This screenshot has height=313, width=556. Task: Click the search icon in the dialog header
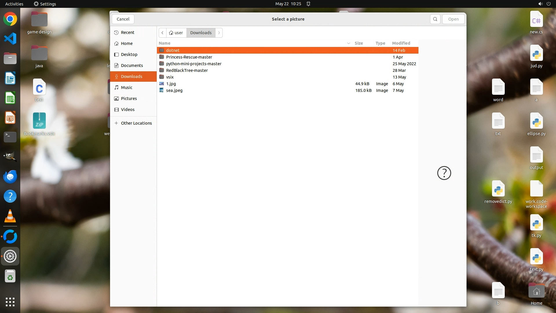coord(435,19)
